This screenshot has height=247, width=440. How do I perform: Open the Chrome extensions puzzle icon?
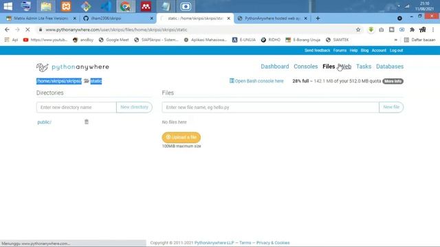(412, 30)
